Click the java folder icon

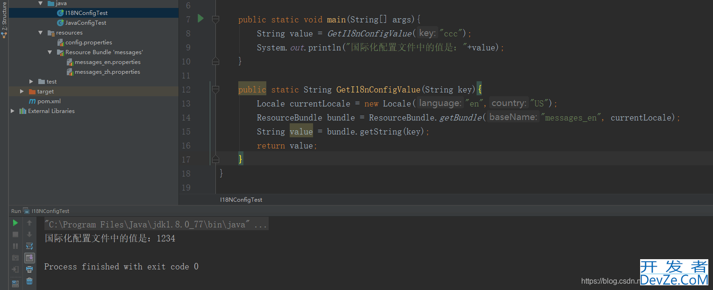click(51, 3)
